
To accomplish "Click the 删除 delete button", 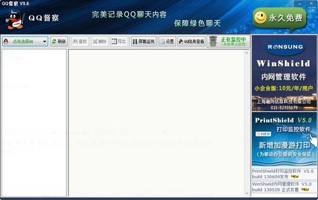I will click(x=100, y=41).
